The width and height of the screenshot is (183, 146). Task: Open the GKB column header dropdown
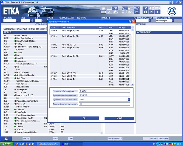click(x=116, y=27)
